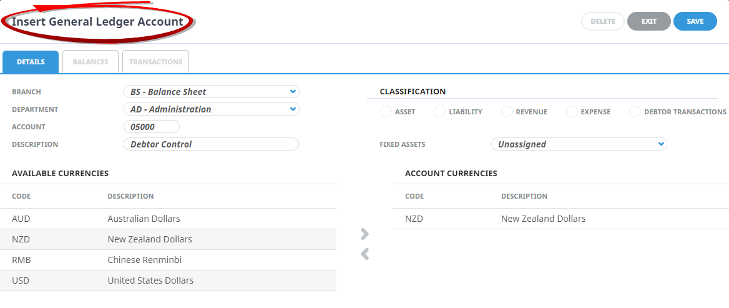
Task: Select the Expense classification option
Action: [572, 112]
